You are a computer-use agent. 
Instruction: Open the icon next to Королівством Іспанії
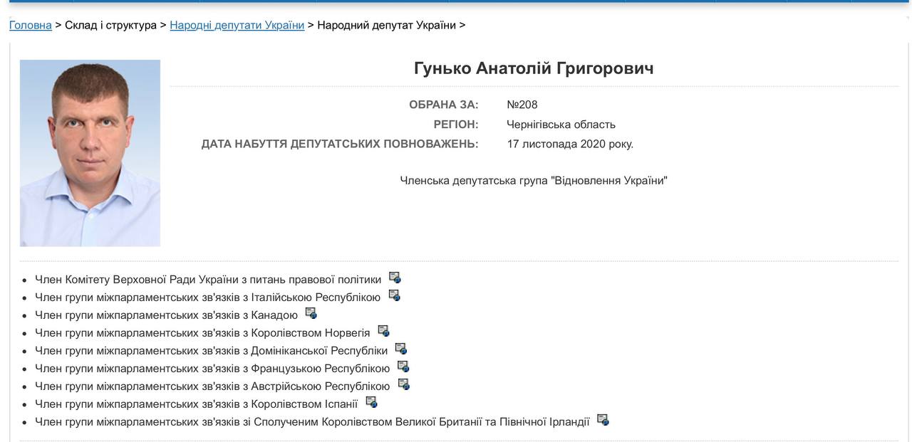371,402
